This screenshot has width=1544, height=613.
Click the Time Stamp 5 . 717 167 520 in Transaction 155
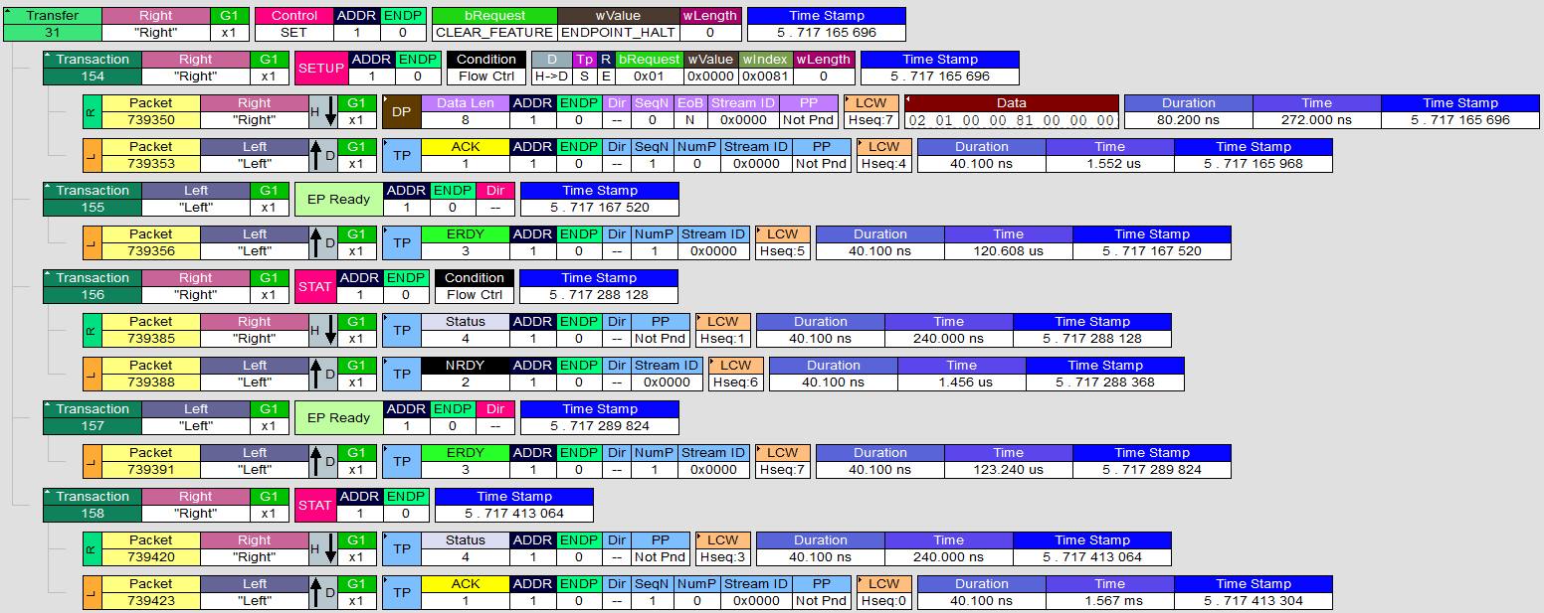600,207
